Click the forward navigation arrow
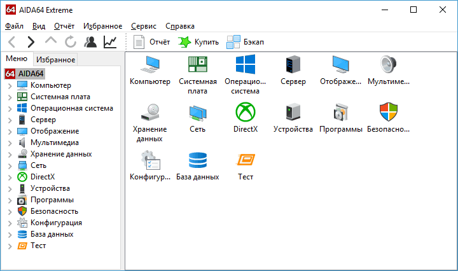The image size is (458, 271). point(31,42)
